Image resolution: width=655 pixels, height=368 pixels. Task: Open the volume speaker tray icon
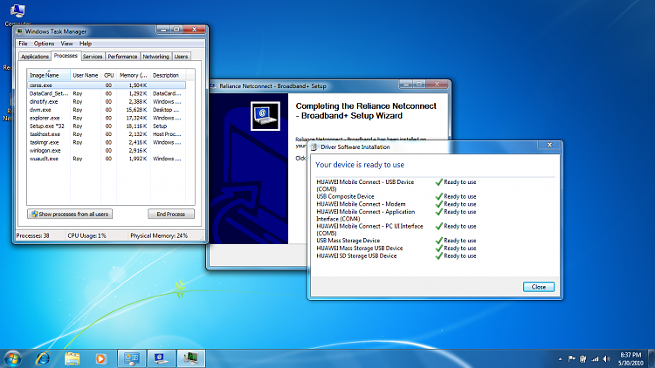607,358
